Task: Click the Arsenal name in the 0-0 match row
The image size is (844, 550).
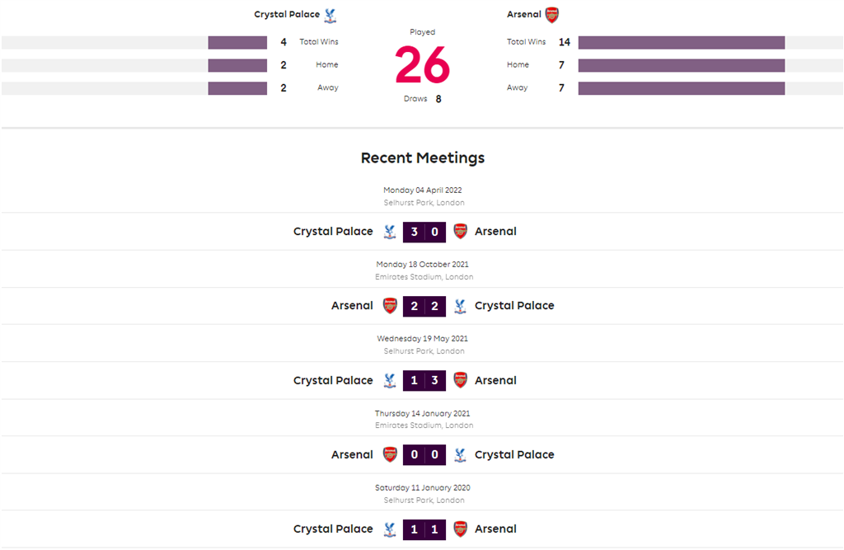Action: (352, 454)
